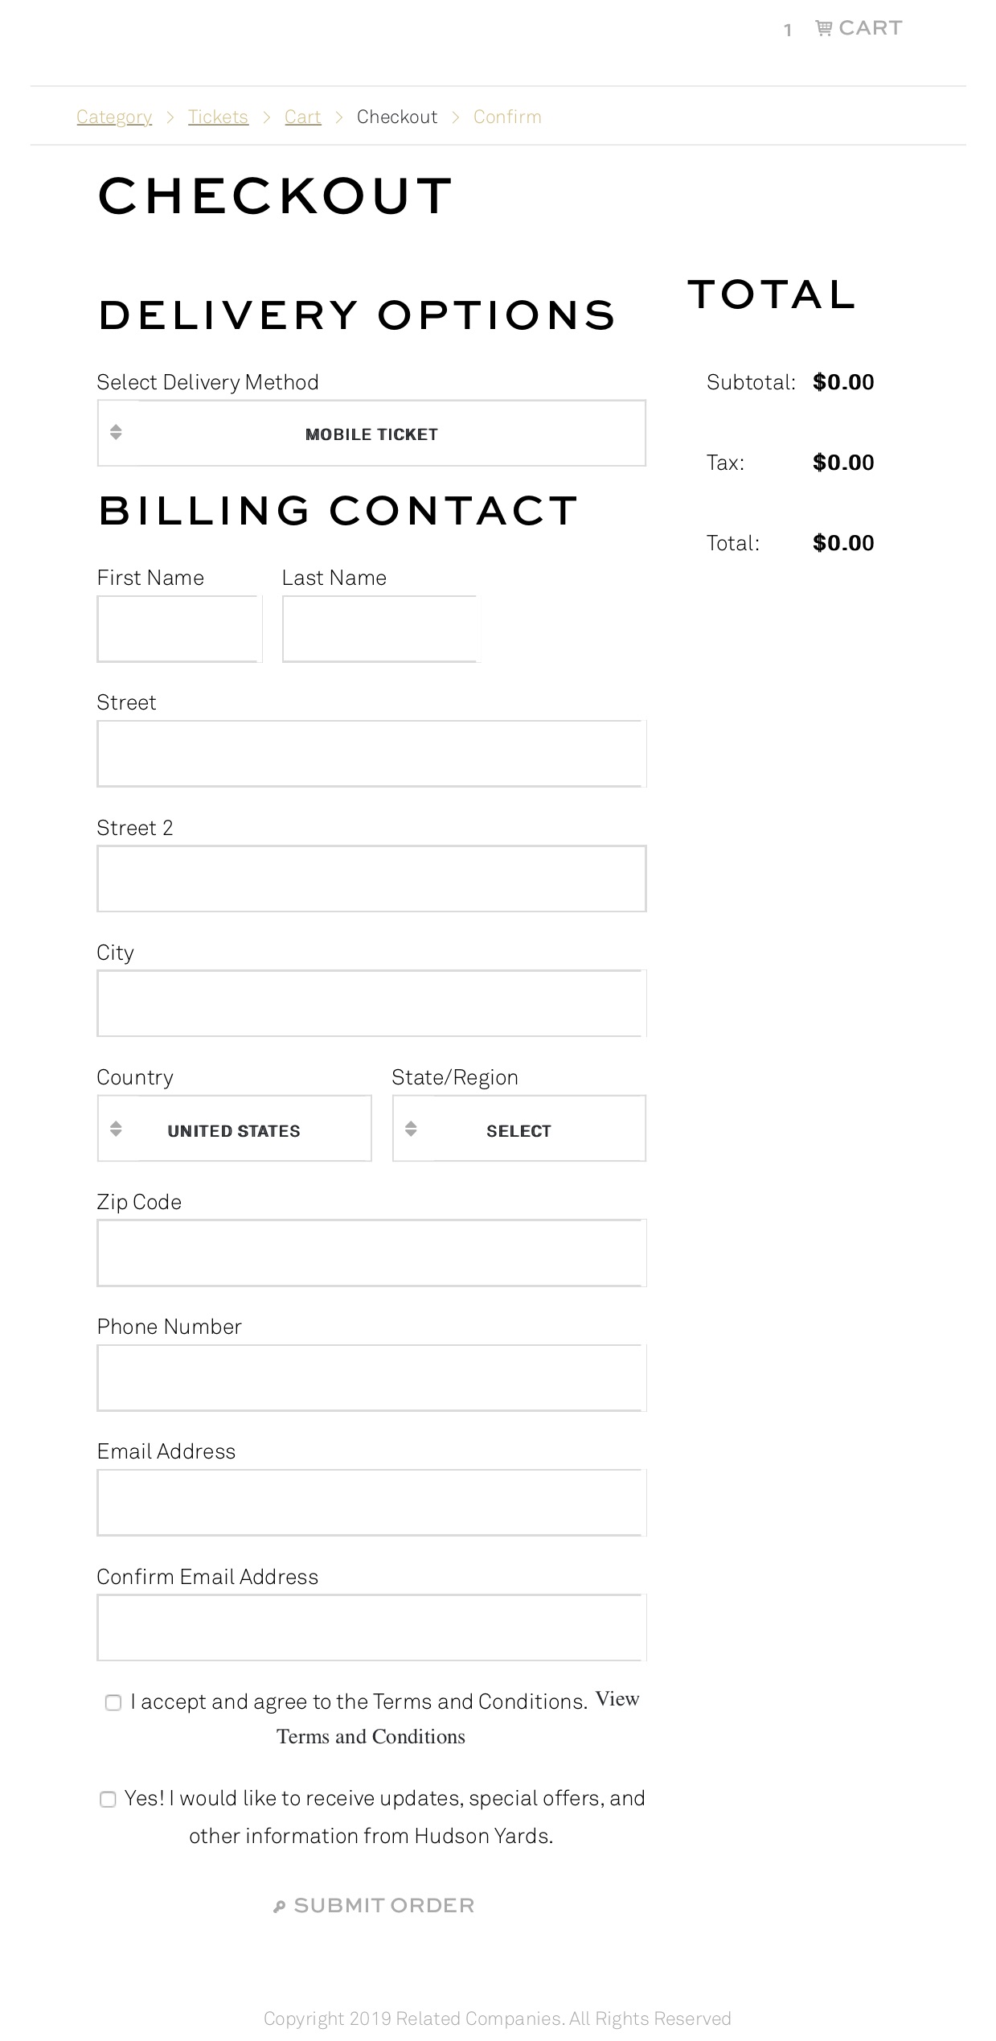The width and height of the screenshot is (996, 2041).
Task: Open the Mobile Ticket delivery method dropdown
Action: tap(371, 433)
